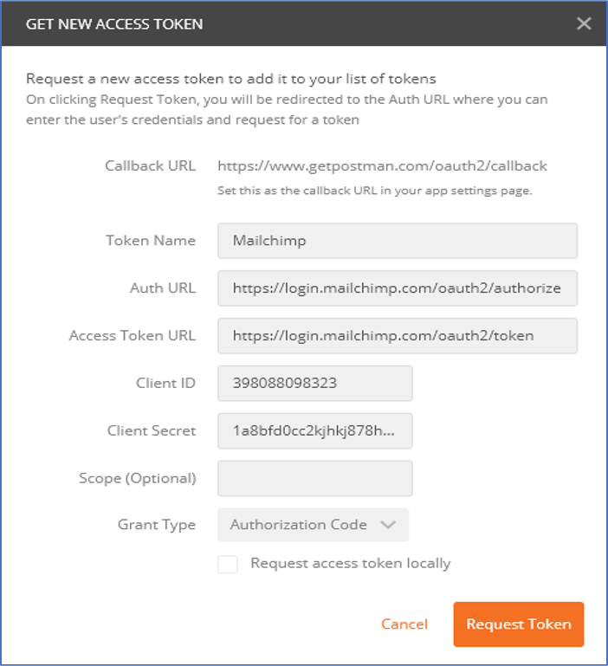Click into the Client Secret field
The image size is (608, 666).
coord(314,431)
